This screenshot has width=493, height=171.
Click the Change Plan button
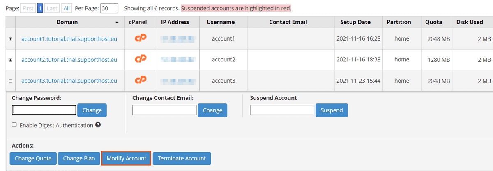pos(79,158)
